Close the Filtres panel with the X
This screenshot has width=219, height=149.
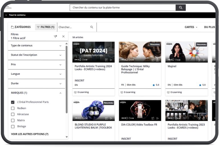(63, 36)
